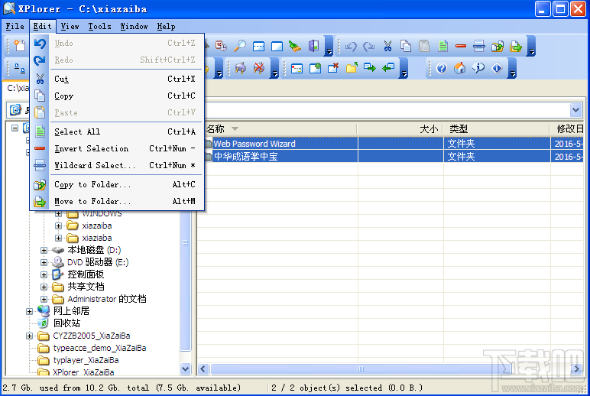
Task: Choose Copy from the Edit menu
Action: click(x=117, y=96)
